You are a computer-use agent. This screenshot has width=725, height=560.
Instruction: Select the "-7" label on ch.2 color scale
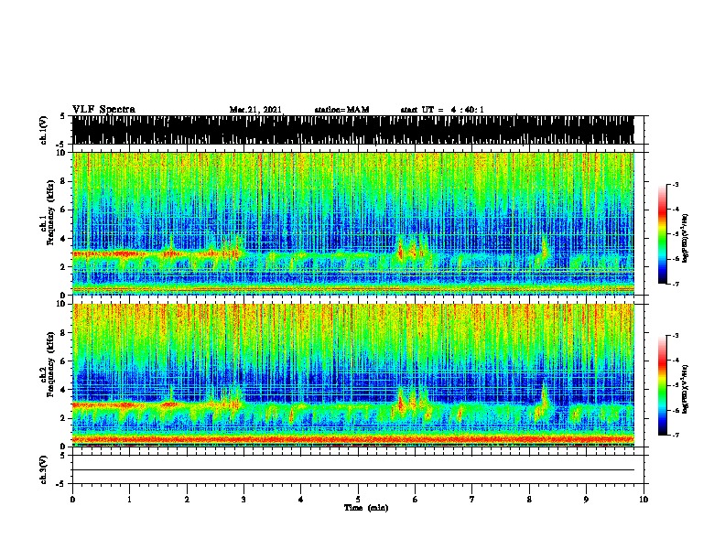point(676,435)
